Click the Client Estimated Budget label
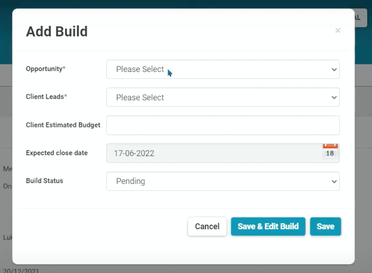372x273 pixels. [x=63, y=125]
